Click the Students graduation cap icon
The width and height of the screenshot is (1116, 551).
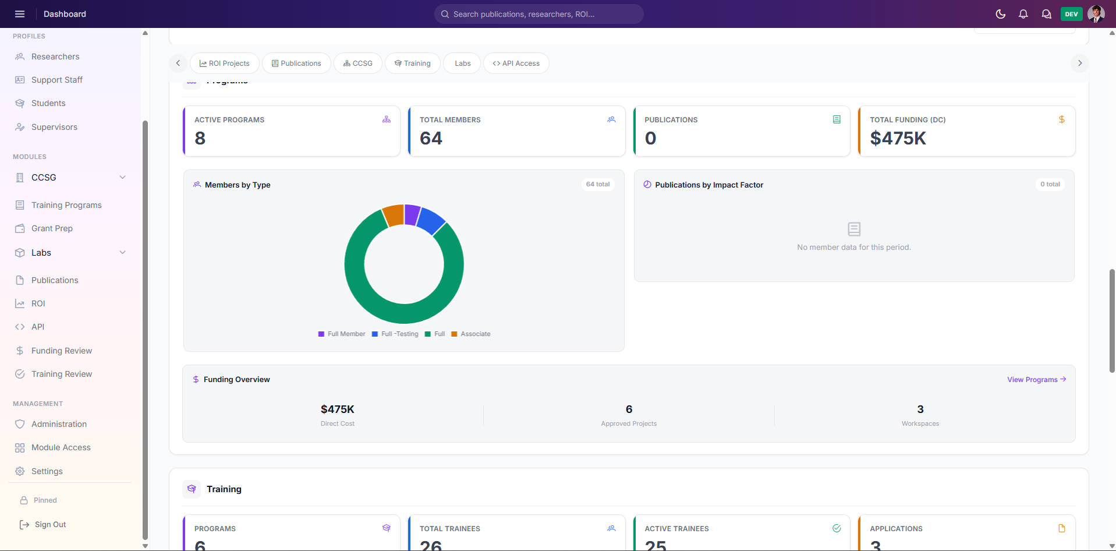[20, 103]
